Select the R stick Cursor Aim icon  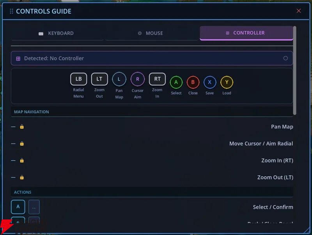(137, 79)
